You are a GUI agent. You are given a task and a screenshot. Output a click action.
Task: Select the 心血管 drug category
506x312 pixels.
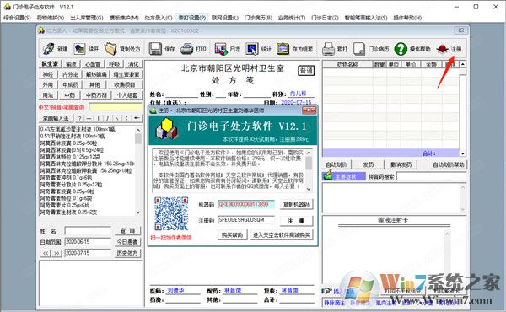pyautogui.click(x=94, y=64)
